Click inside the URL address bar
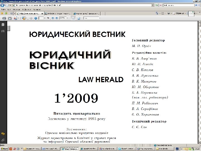Screen dimensions: 201x151 click(82, 5)
